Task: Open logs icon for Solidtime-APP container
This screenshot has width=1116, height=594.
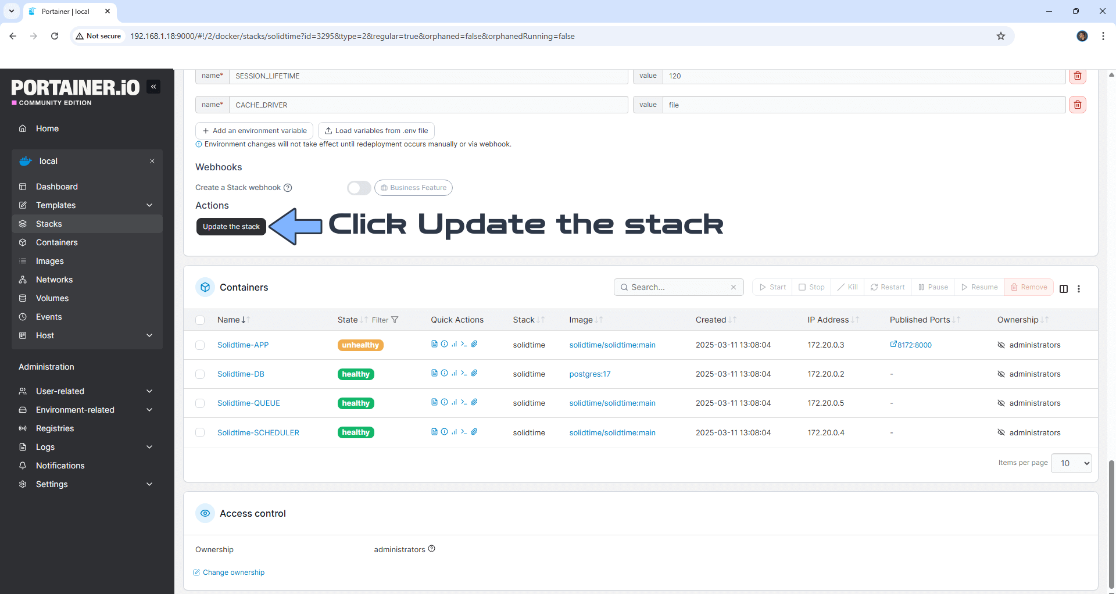Action: point(434,344)
